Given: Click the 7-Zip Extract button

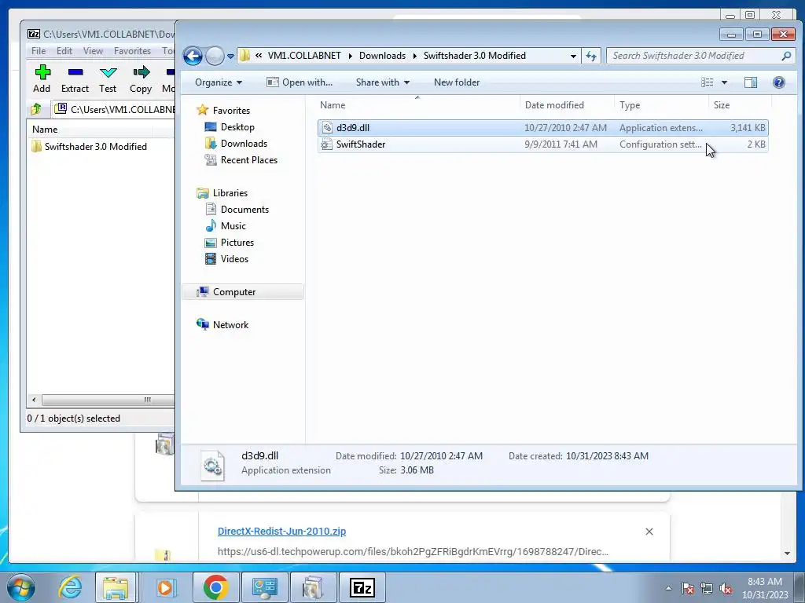Looking at the screenshot, I should (x=75, y=79).
